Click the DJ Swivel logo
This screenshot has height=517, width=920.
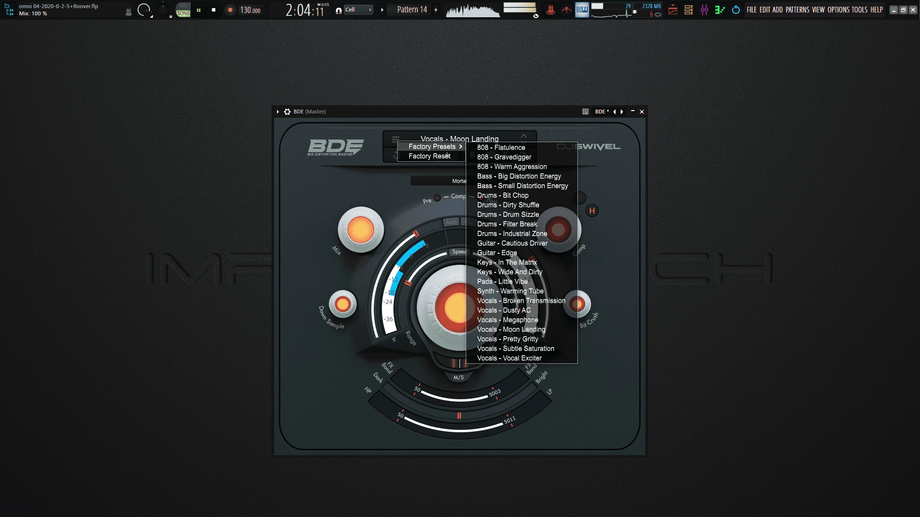click(588, 146)
